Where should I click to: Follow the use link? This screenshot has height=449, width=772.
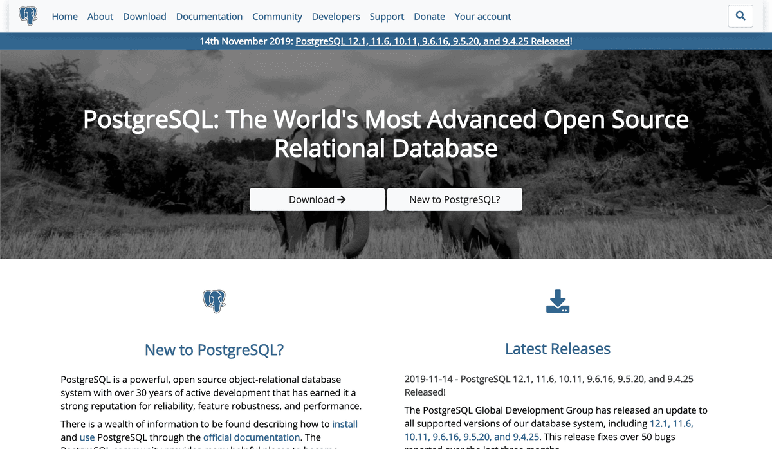coord(87,437)
